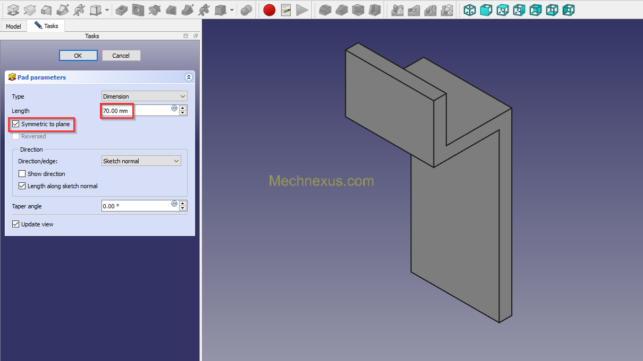This screenshot has height=361, width=643.
Task: Open the Macros dialog icon
Action: pos(286,10)
